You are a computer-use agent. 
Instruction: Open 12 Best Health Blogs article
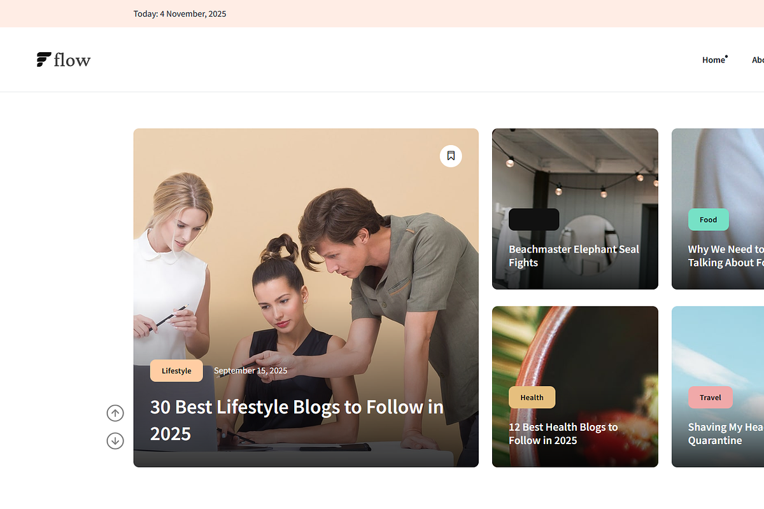[563, 434]
